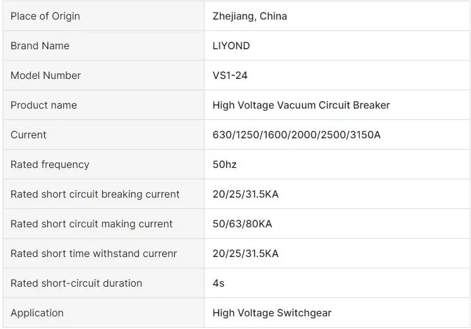
Task: Click the 'Rated frequency' label
Action: pos(50,164)
